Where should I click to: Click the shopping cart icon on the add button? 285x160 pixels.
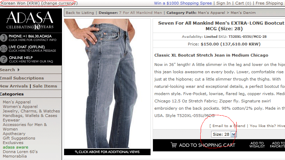[174, 145]
